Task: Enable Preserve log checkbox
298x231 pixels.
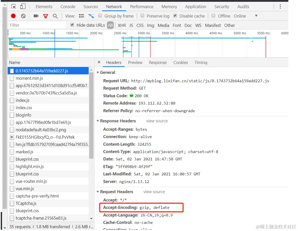Action: [142, 16]
